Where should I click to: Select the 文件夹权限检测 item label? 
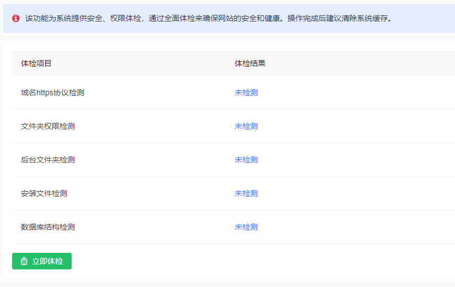[x=48, y=126]
